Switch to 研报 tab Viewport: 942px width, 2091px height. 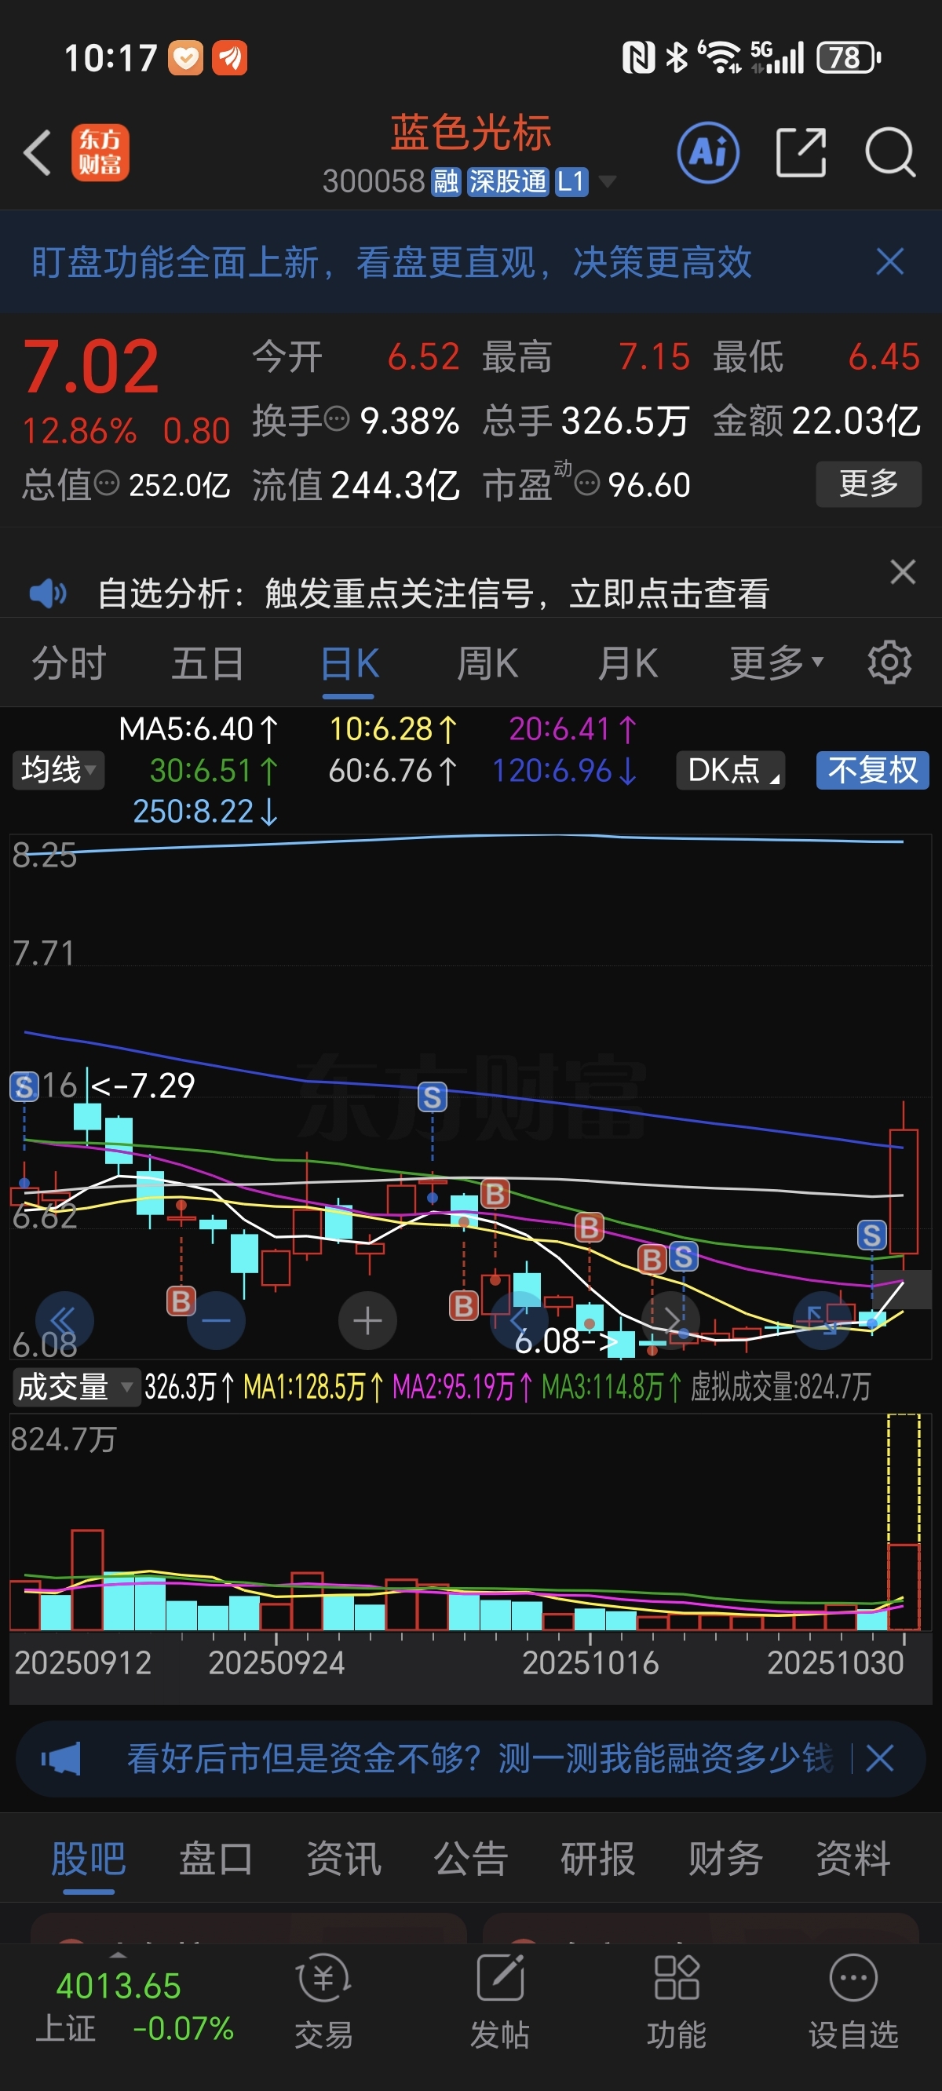597,1858
